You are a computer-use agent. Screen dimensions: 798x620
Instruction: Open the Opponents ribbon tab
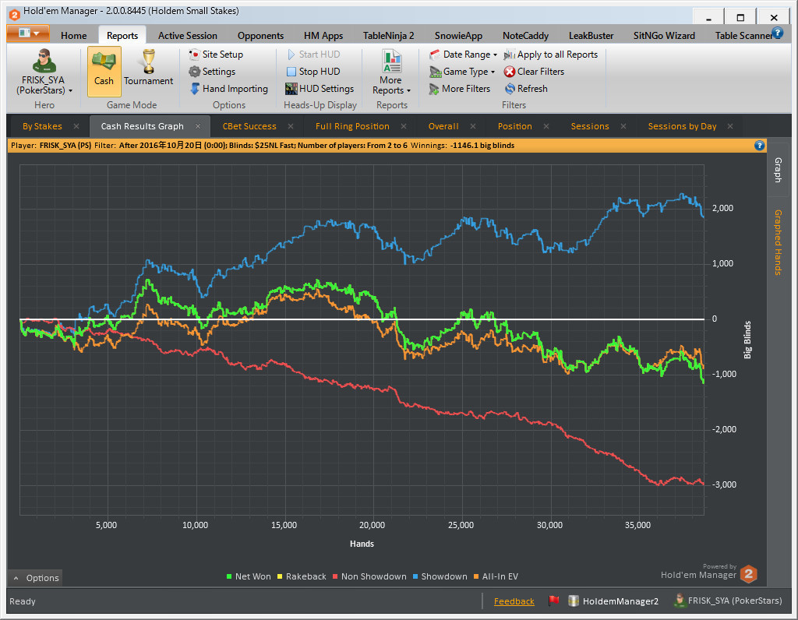click(260, 36)
